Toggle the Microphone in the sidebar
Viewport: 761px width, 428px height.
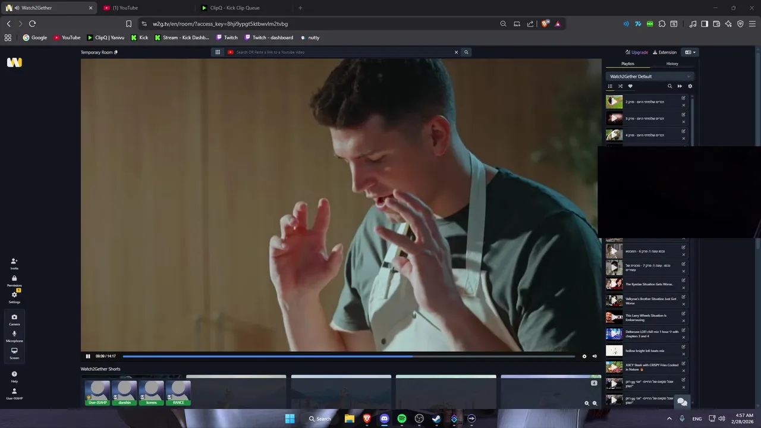pos(14,336)
